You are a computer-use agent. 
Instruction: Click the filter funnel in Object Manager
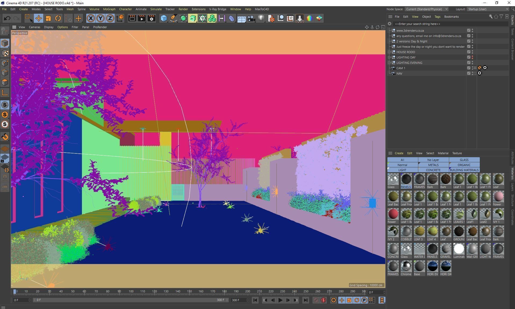[501, 17]
